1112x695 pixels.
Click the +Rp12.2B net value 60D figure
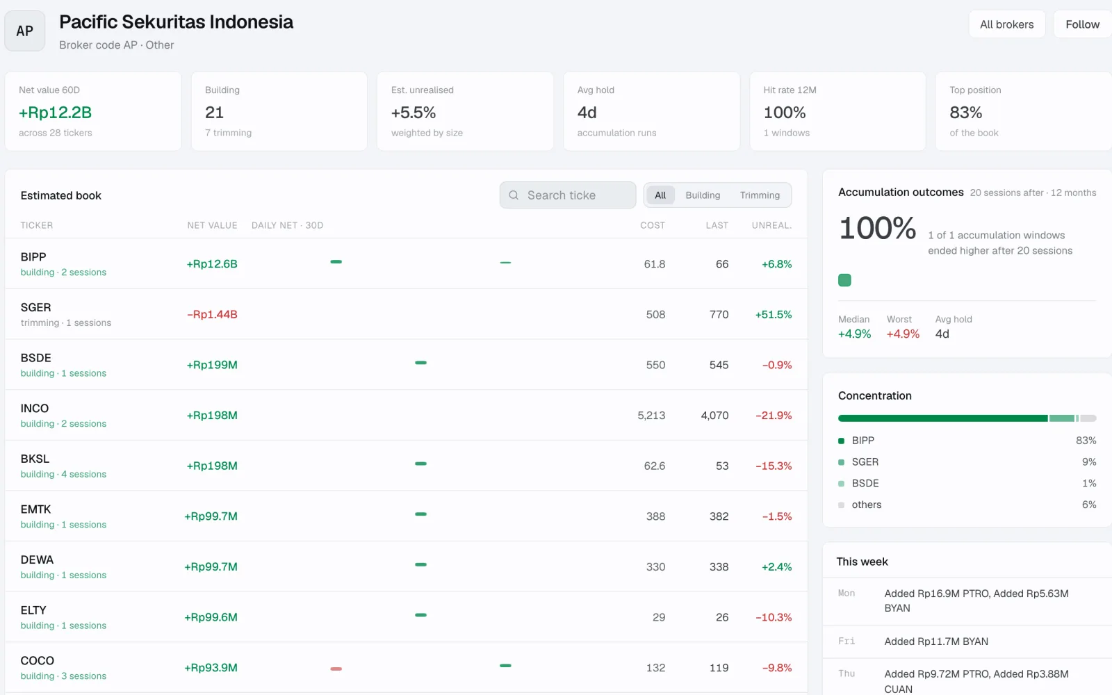point(56,113)
